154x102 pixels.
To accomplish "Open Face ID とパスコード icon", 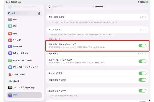I will pos(10,61).
